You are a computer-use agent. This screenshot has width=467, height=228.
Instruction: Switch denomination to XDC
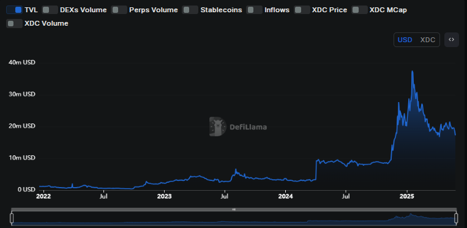[428, 40]
